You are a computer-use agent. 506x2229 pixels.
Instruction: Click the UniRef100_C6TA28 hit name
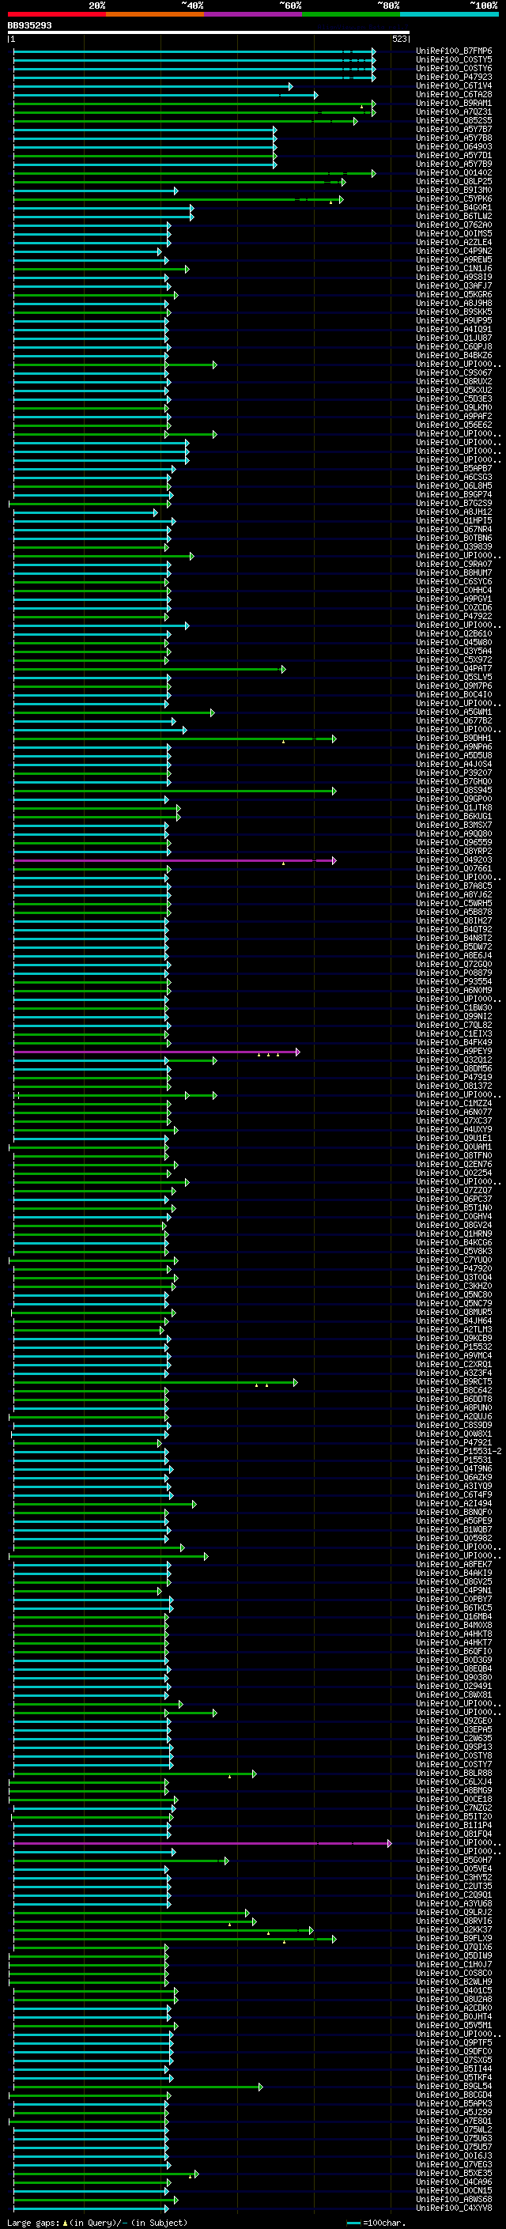pyautogui.click(x=454, y=94)
